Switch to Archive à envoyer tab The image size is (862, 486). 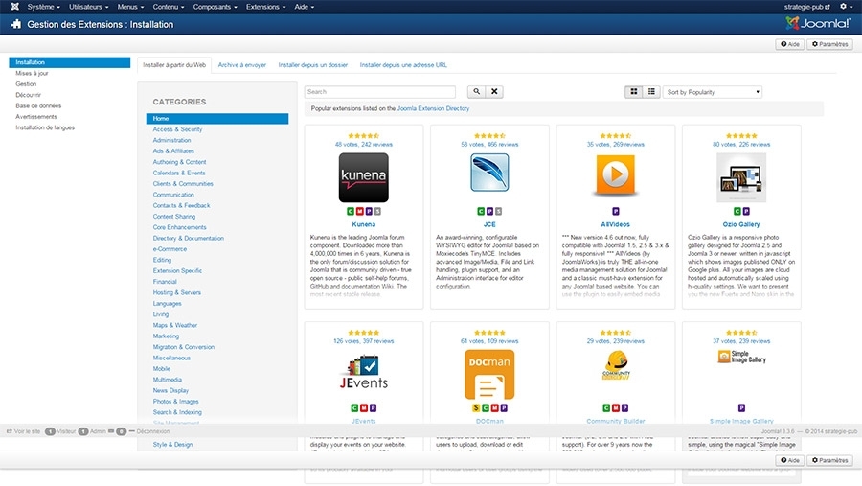pos(242,65)
